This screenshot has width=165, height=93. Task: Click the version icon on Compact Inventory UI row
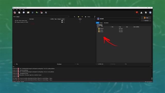tap(62, 22)
